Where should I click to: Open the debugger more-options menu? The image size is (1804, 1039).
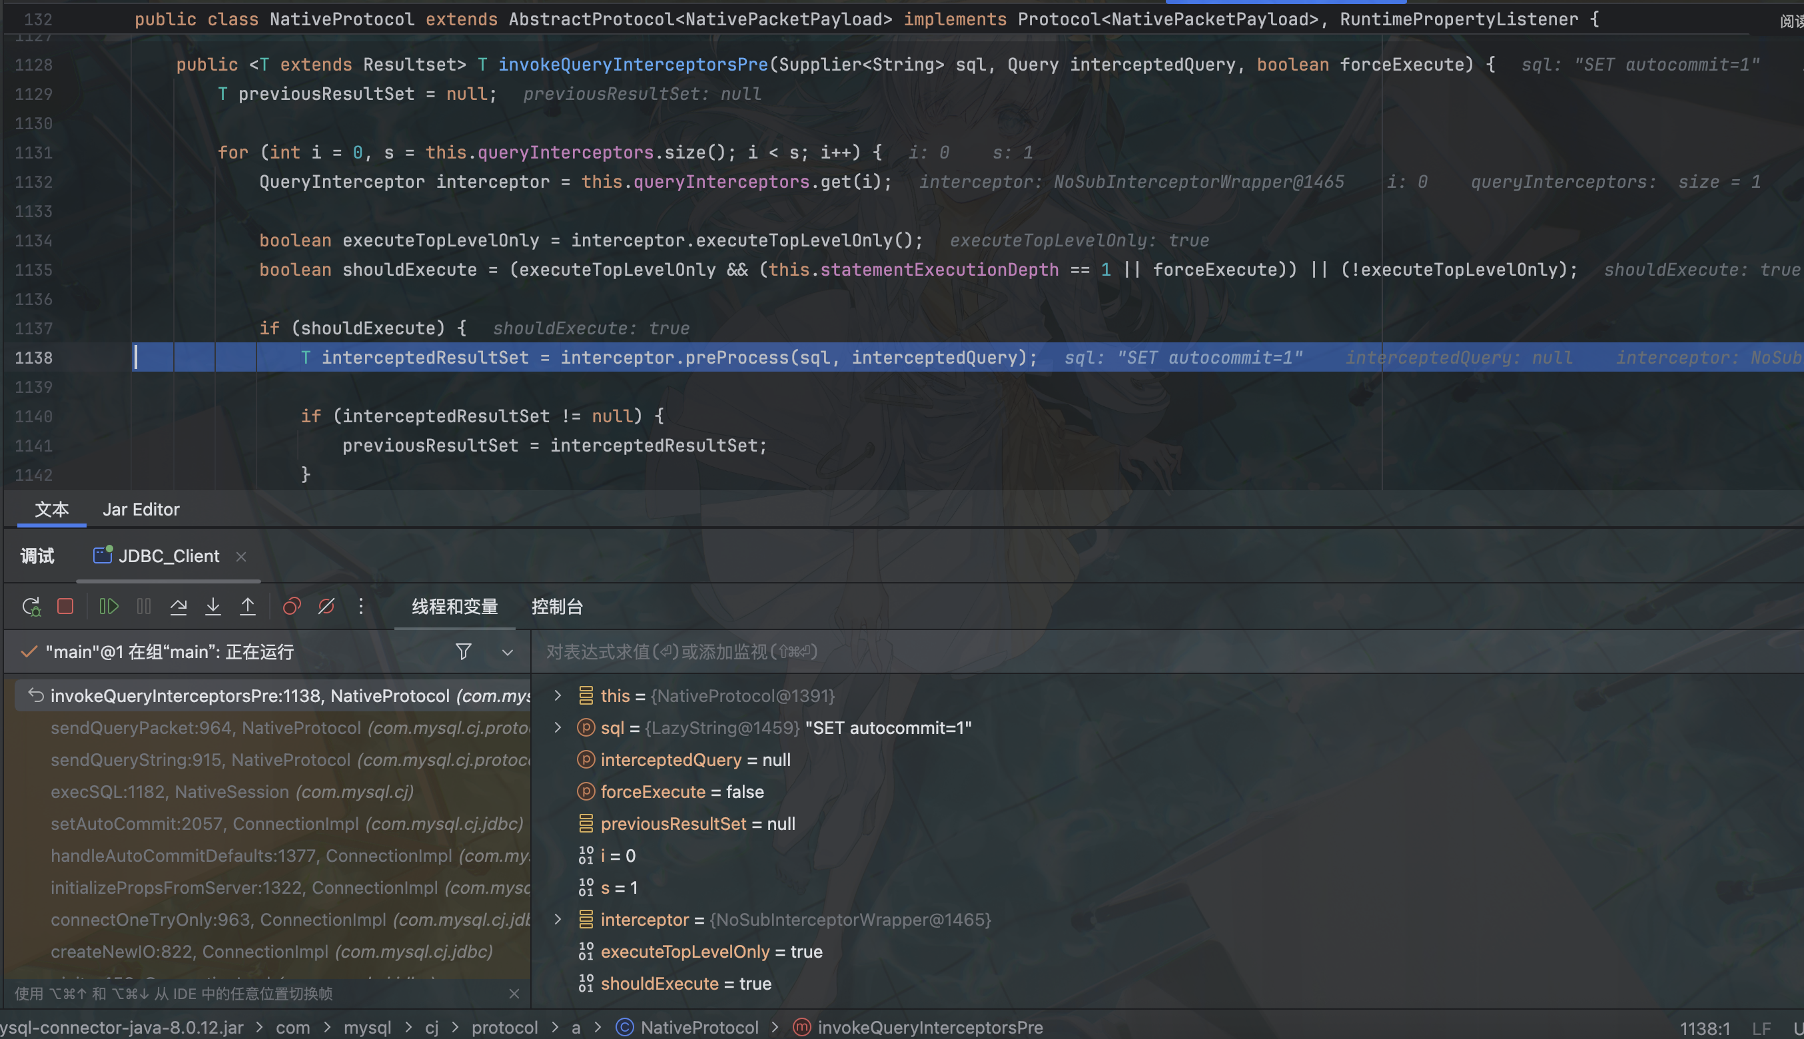(361, 607)
